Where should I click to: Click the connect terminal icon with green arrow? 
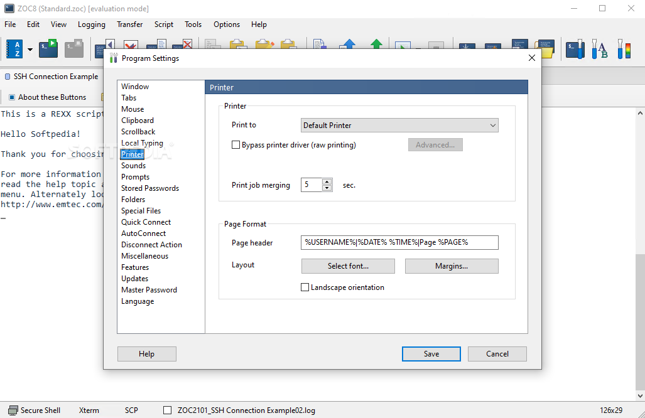48,48
